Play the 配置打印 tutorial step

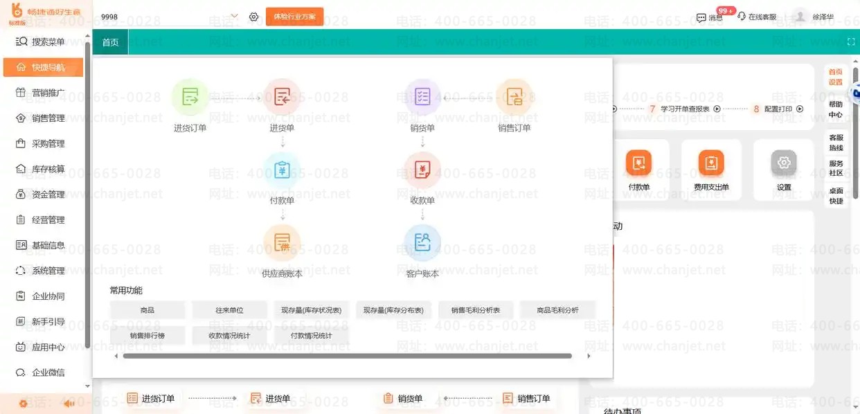pos(800,109)
